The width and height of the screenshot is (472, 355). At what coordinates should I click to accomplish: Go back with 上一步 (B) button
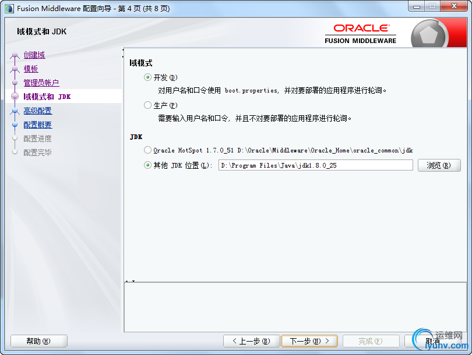[251, 341]
